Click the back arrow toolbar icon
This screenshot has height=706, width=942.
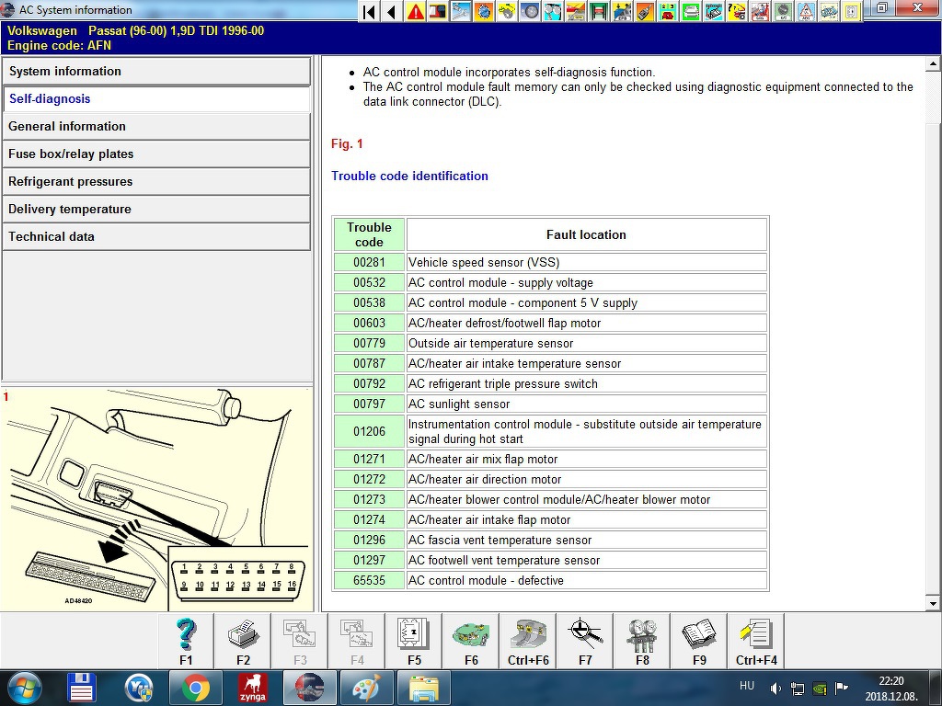pyautogui.click(x=392, y=11)
